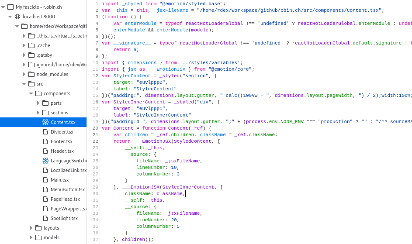Select Main.tsx file
The height and width of the screenshot is (244, 412).
pyautogui.click(x=60, y=180)
